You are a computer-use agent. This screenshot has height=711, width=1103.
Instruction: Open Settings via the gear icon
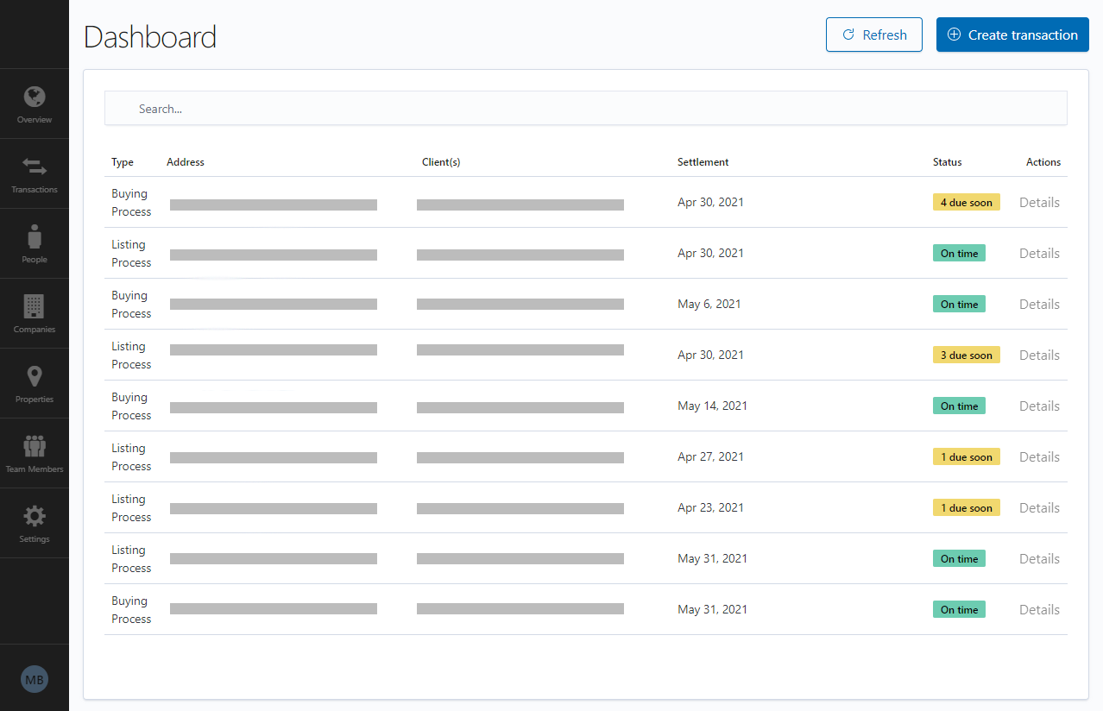[x=35, y=516]
